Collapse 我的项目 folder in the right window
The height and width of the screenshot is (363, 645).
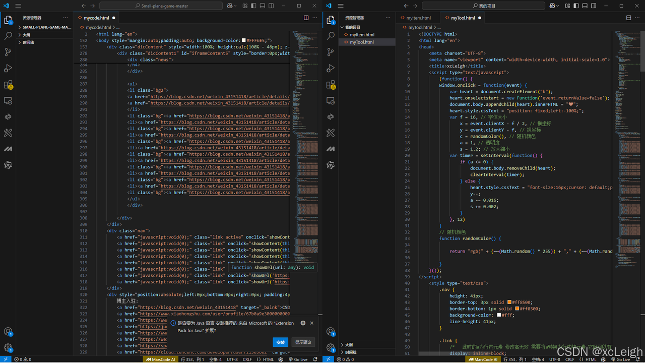(x=367, y=27)
